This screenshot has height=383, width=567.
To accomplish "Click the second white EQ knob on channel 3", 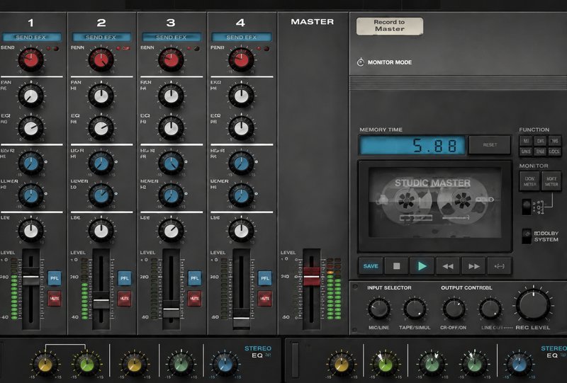I will tap(171, 128).
